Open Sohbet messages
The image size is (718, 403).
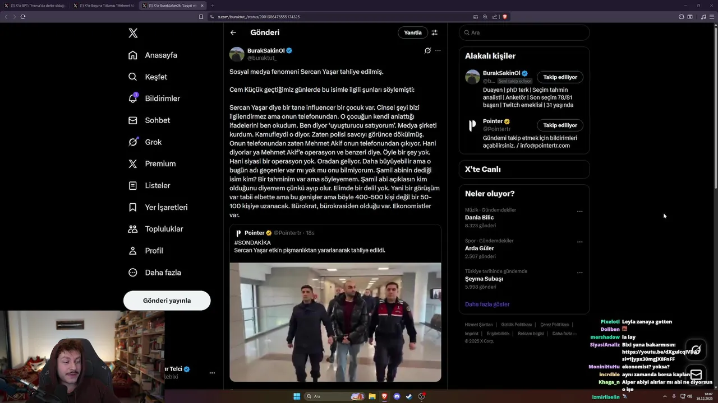tap(149, 120)
